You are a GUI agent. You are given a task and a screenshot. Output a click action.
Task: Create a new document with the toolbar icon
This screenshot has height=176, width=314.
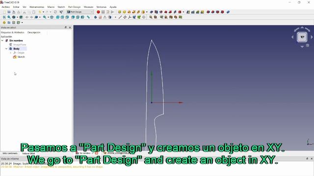pyautogui.click(x=4, y=12)
